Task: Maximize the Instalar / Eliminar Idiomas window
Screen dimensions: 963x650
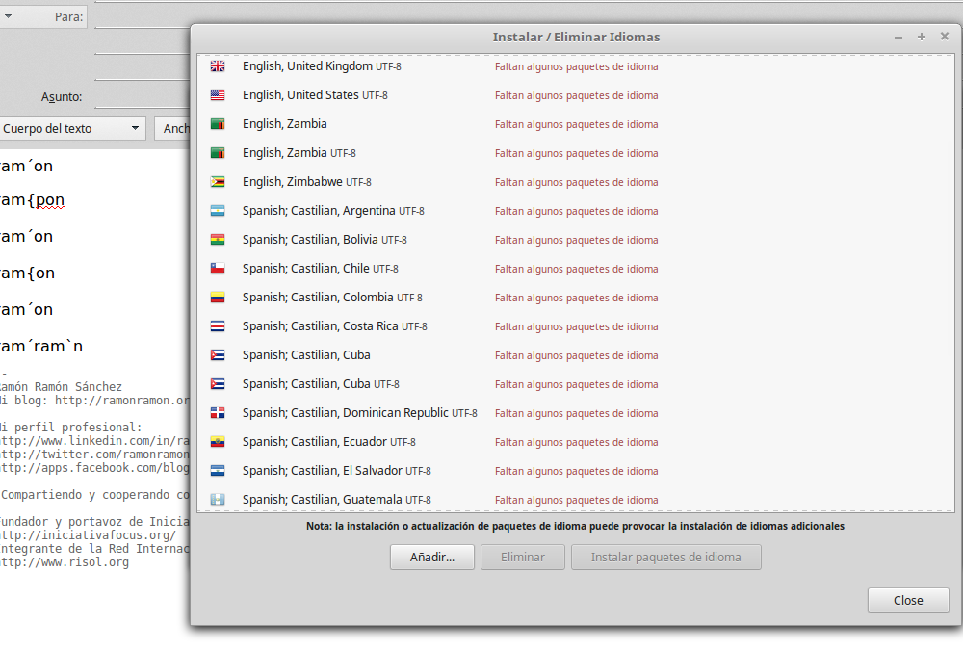Action: [x=921, y=37]
